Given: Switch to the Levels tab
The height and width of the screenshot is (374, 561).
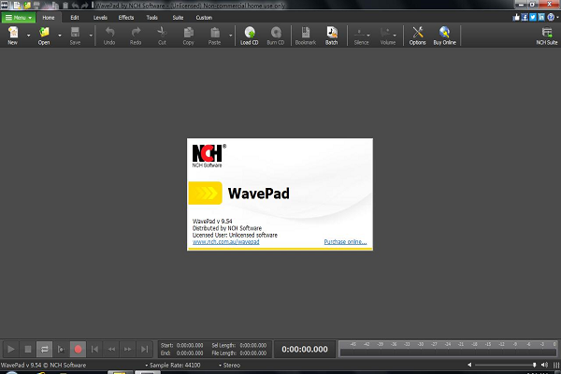Looking at the screenshot, I should coord(100,17).
